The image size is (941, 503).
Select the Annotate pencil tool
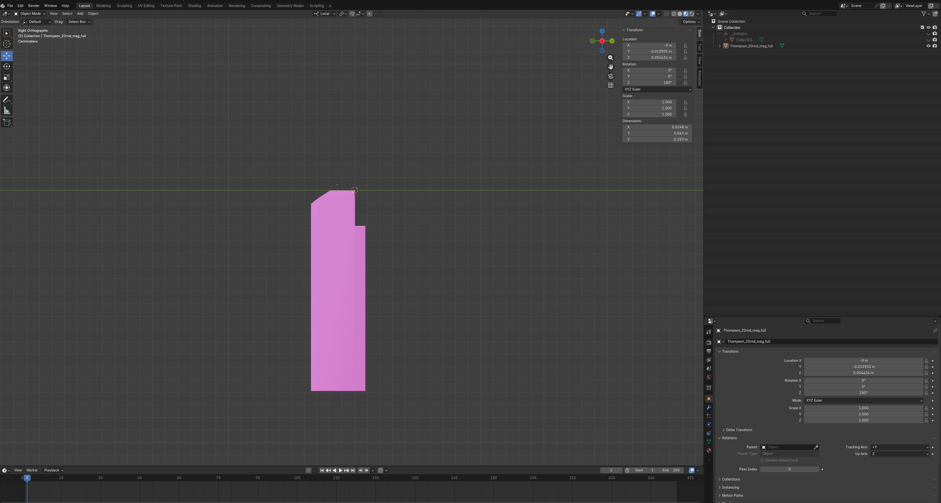point(6,100)
